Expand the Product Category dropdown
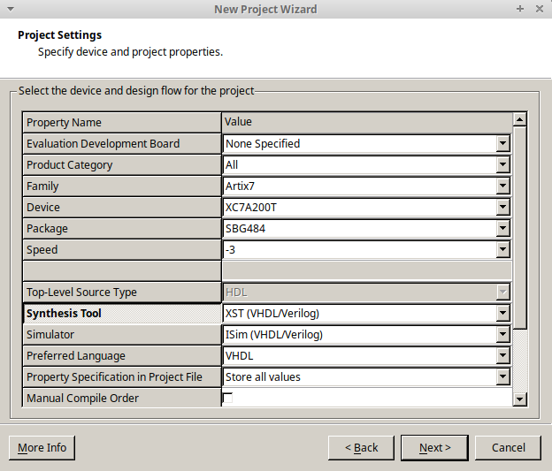 tap(502, 164)
